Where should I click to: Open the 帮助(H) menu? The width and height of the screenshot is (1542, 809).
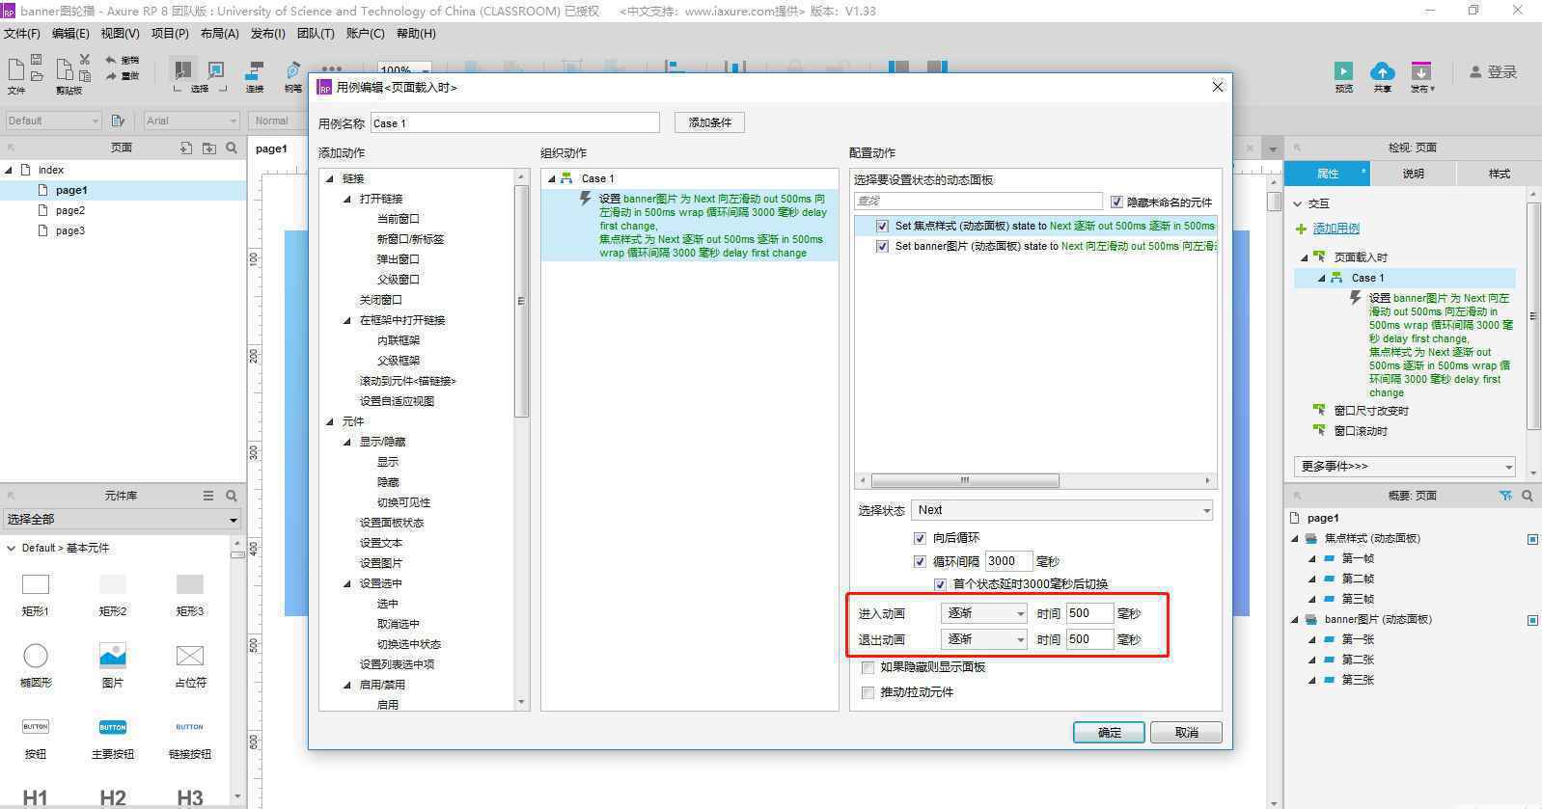416,33
